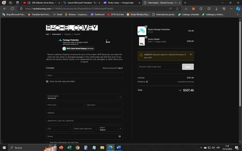Open the Gmail bookmark
242x151 pixels.
click(57, 14)
